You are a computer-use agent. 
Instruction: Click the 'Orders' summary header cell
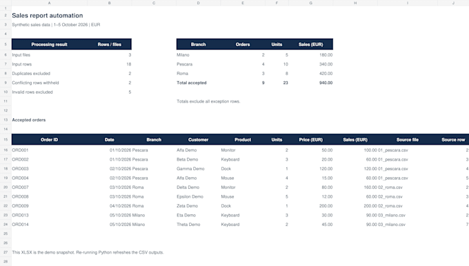pyautogui.click(x=243, y=44)
